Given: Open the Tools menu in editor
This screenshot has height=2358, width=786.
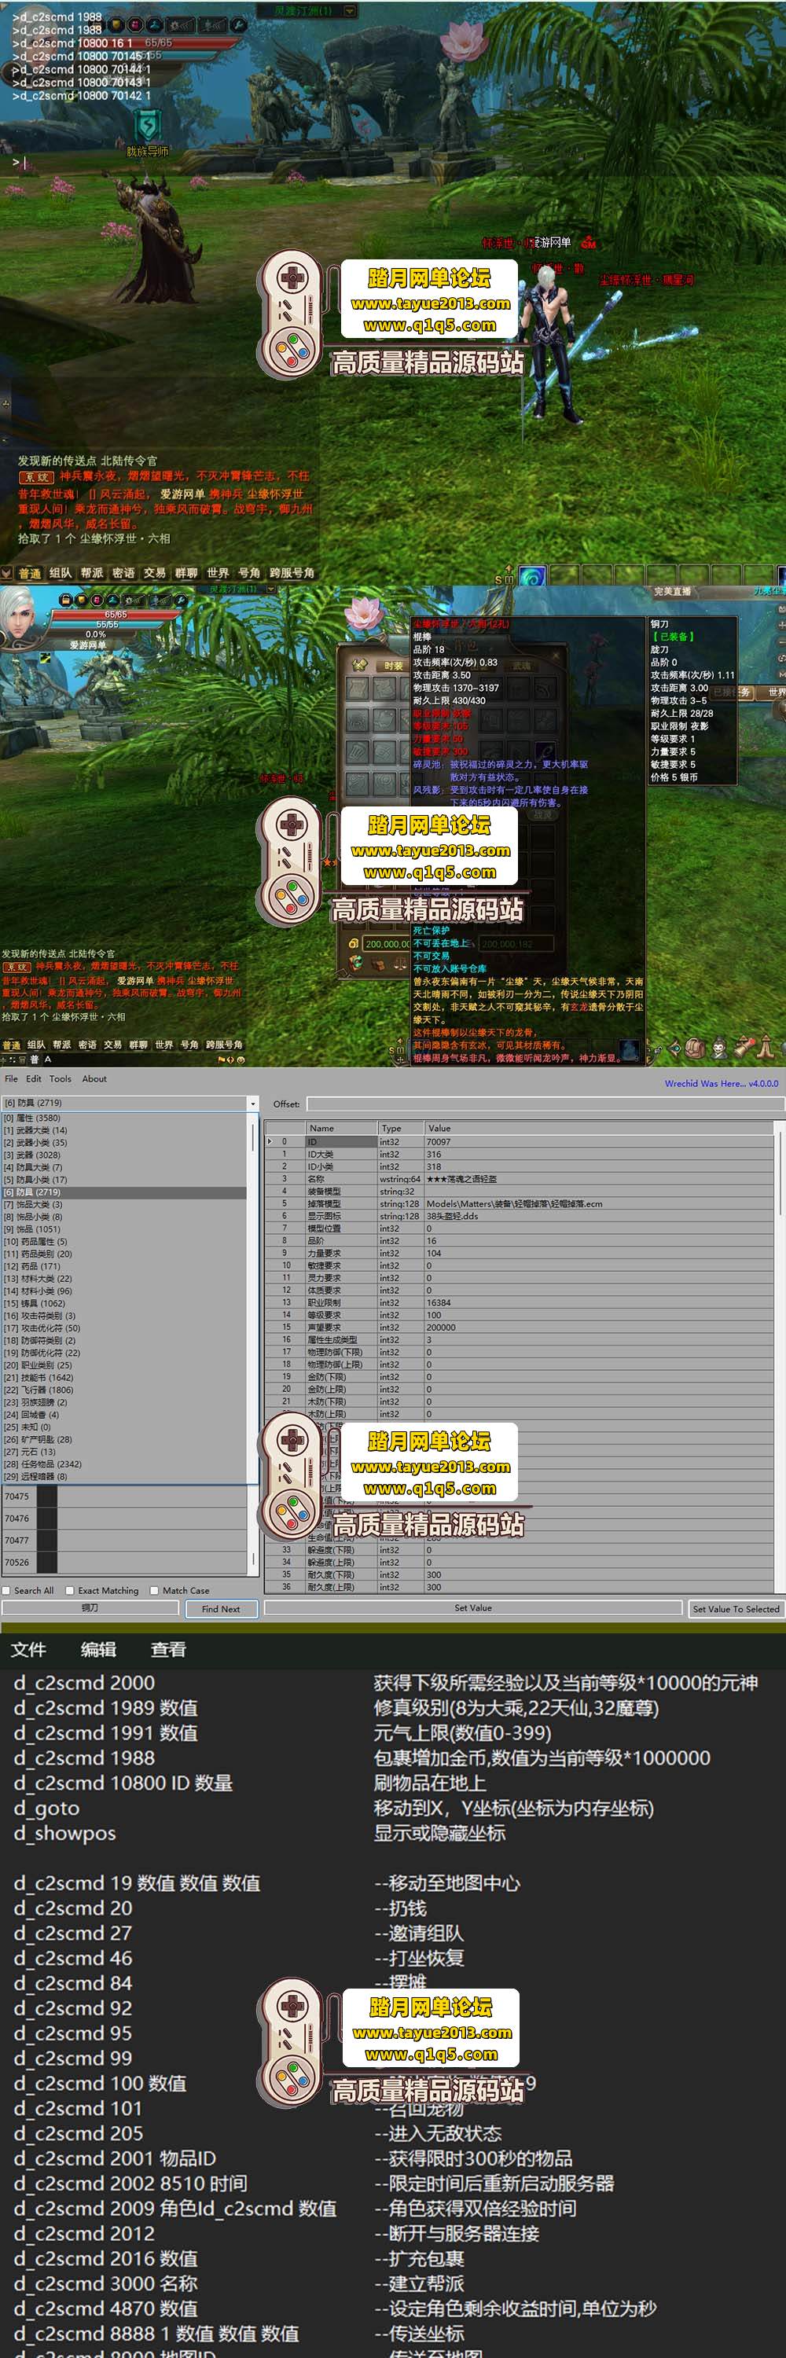Looking at the screenshot, I should [61, 1078].
